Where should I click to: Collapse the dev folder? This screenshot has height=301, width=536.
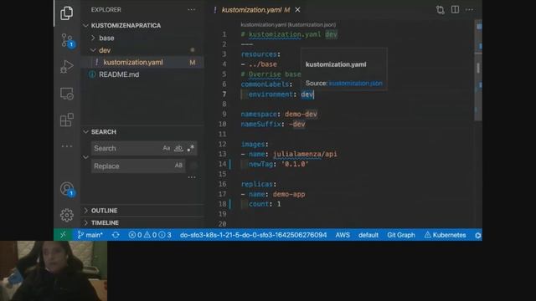pos(93,50)
